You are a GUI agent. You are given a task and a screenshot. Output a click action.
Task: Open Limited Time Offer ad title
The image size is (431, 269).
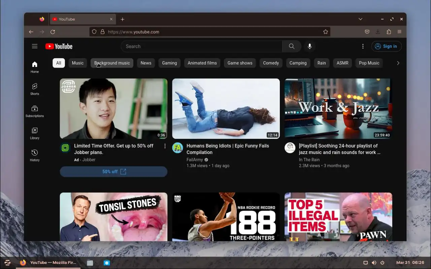click(x=113, y=149)
